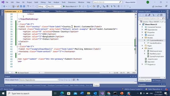Open the Edge browser from taskbar
This screenshot has width=170, height=96.
[62, 93]
